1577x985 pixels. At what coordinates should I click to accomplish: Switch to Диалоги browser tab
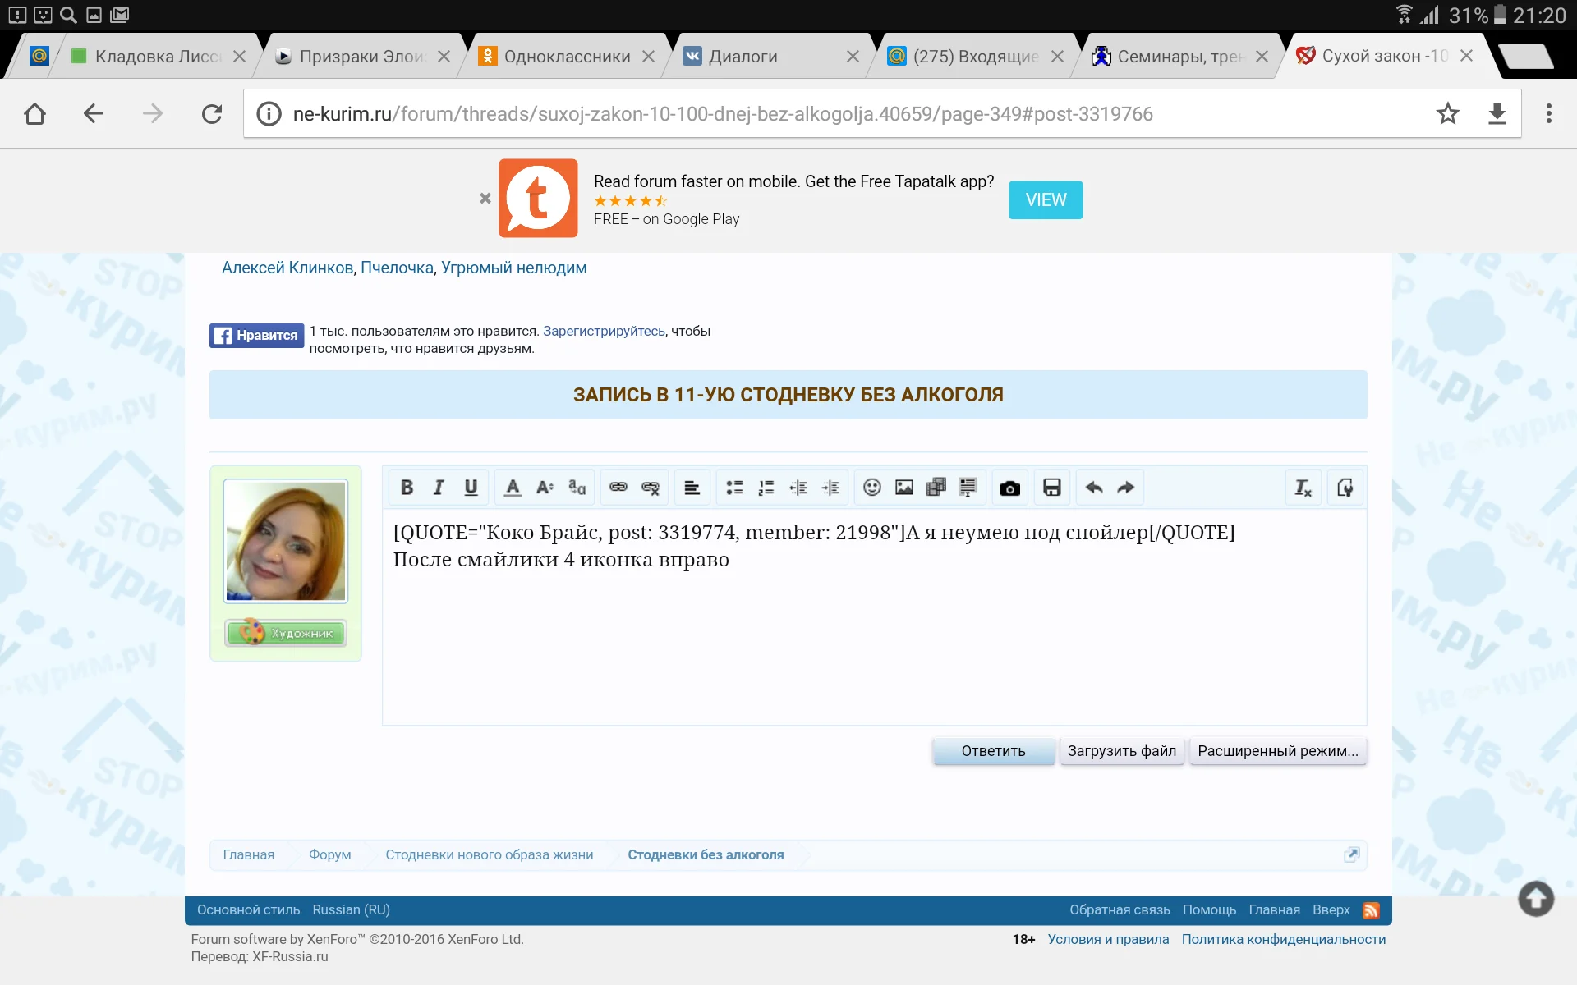(743, 56)
